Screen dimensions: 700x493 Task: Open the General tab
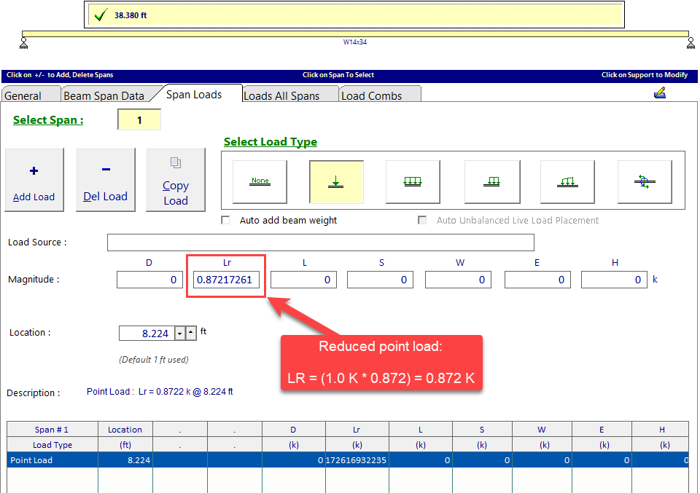31,95
